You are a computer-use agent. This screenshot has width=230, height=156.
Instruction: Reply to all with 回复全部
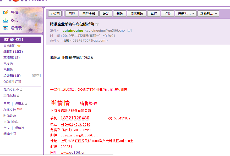click(x=89, y=13)
